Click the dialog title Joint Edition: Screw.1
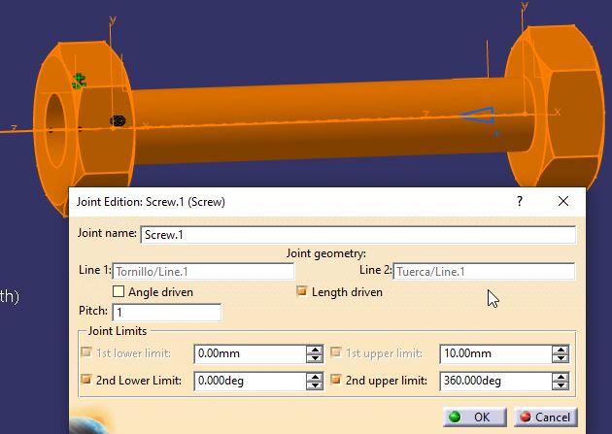 pyautogui.click(x=151, y=202)
